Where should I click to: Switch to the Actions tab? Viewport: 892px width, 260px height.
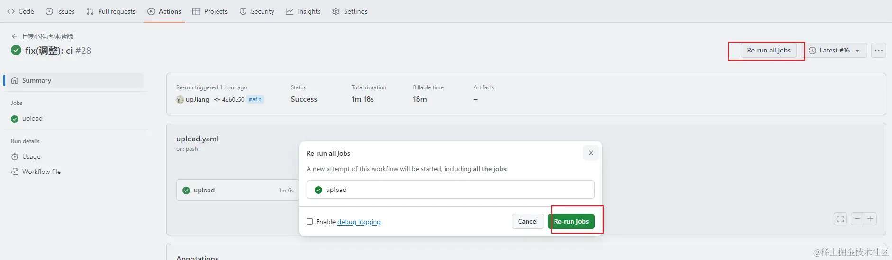click(x=164, y=11)
